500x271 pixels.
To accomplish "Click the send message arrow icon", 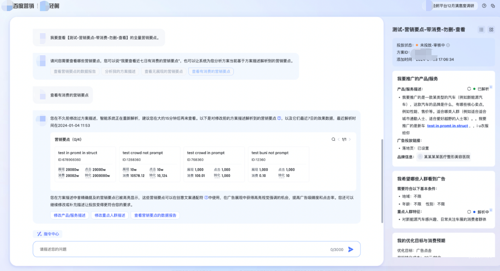I will (351, 249).
